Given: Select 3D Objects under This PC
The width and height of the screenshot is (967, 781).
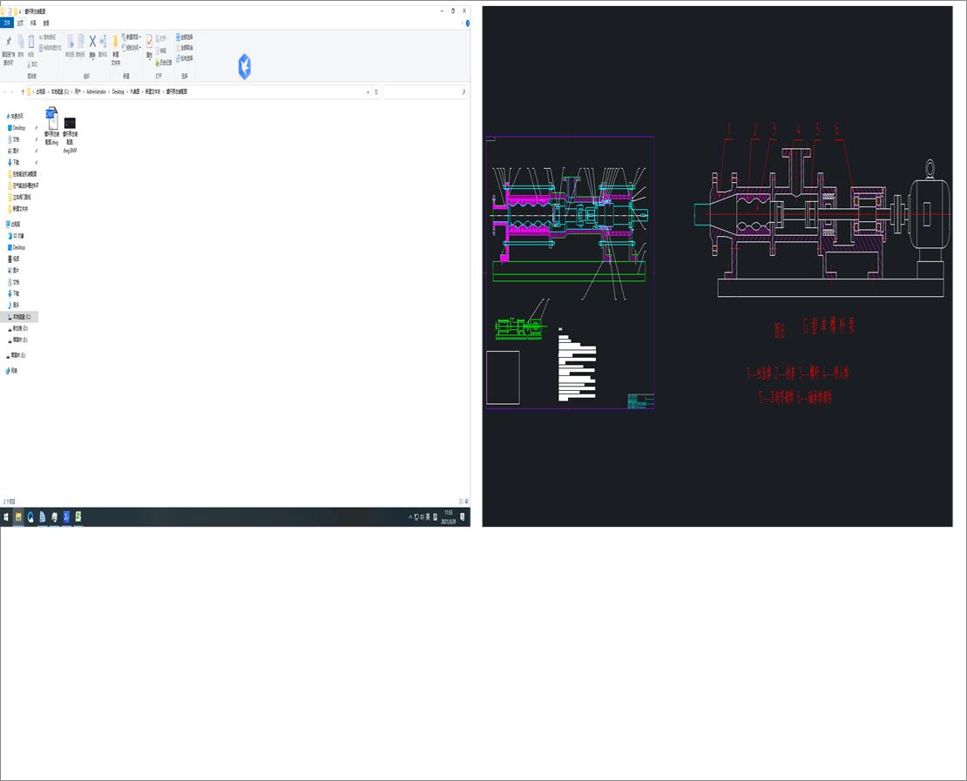Looking at the screenshot, I should (16, 235).
